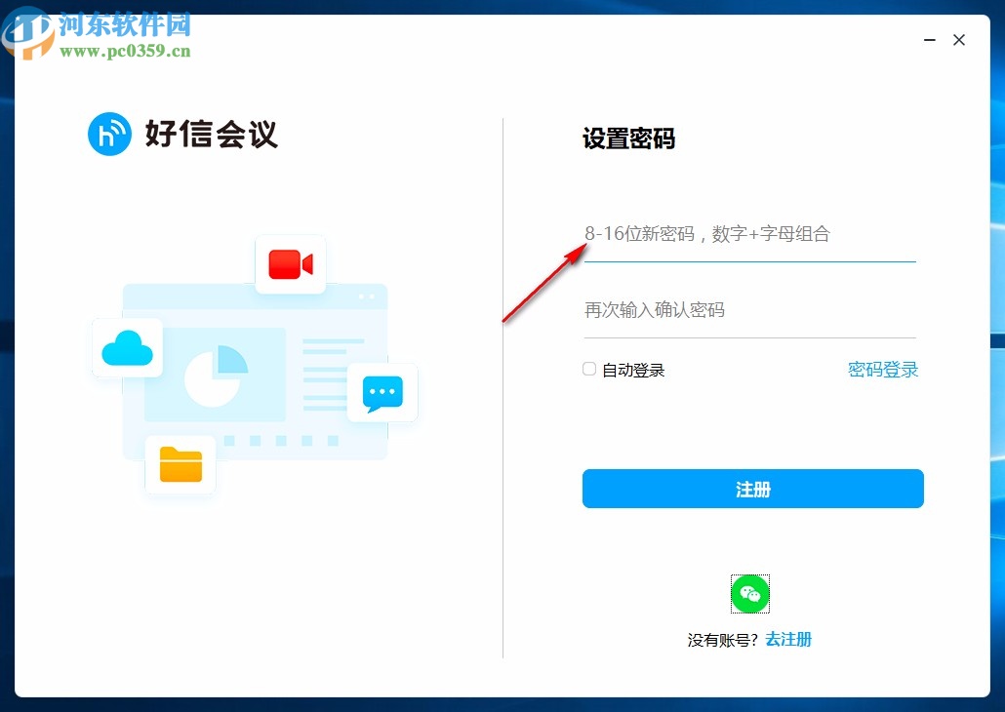Click the 再次输入确认密码 confirm field
The width and height of the screenshot is (1005, 712).
(749, 310)
